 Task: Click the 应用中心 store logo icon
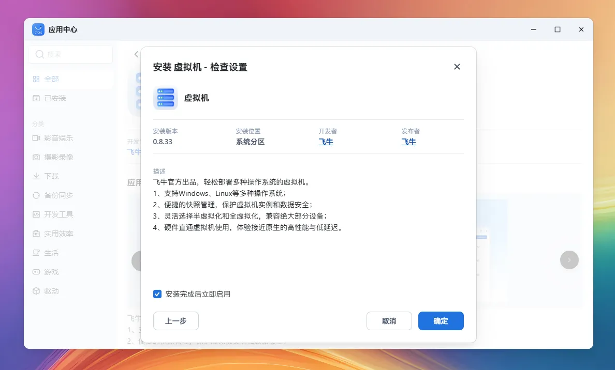[x=38, y=29]
